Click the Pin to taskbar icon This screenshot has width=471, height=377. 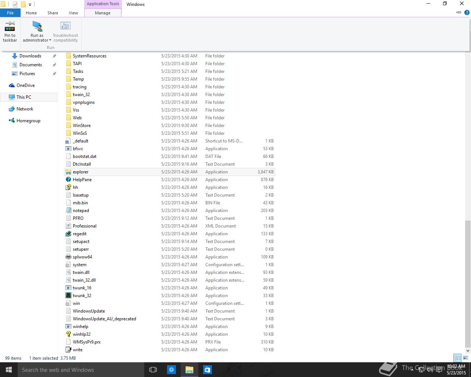pyautogui.click(x=10, y=26)
